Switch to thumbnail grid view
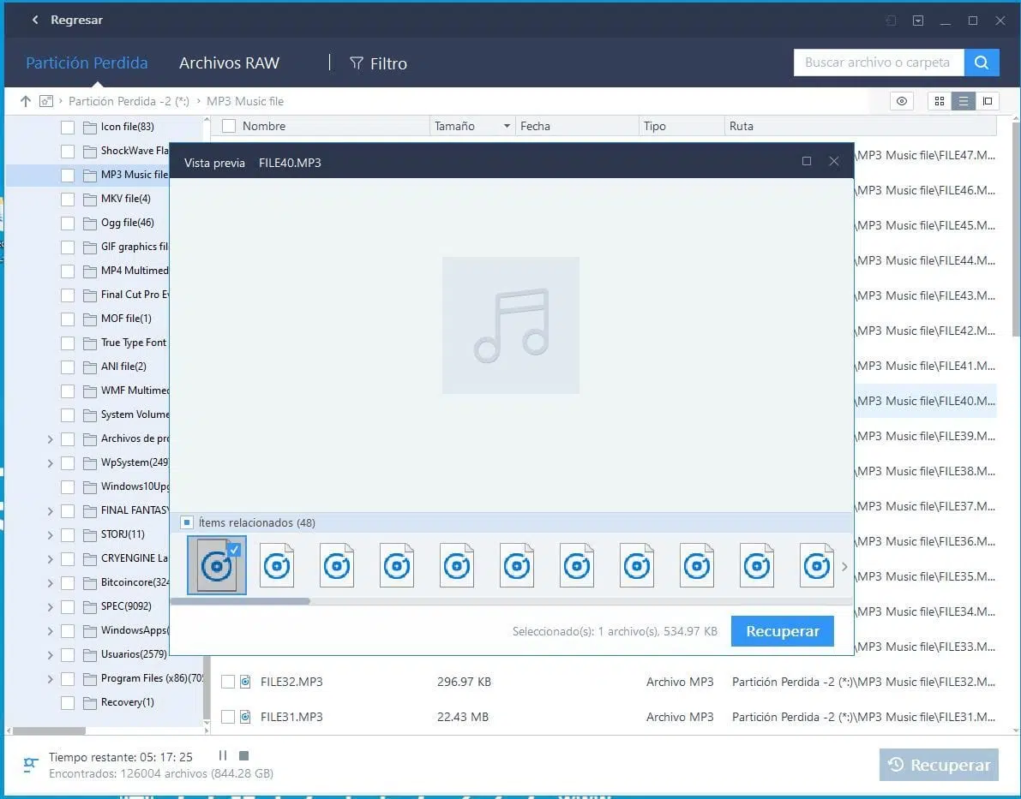Viewport: 1021px width, 799px height. tap(939, 101)
